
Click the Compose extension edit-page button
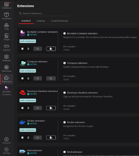(x=51, y=79)
